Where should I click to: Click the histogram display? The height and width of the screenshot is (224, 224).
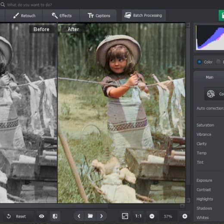click(210, 37)
